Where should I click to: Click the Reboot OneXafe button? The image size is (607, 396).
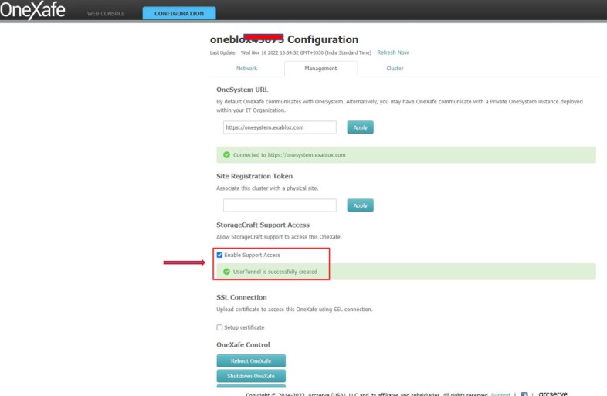[x=251, y=360]
